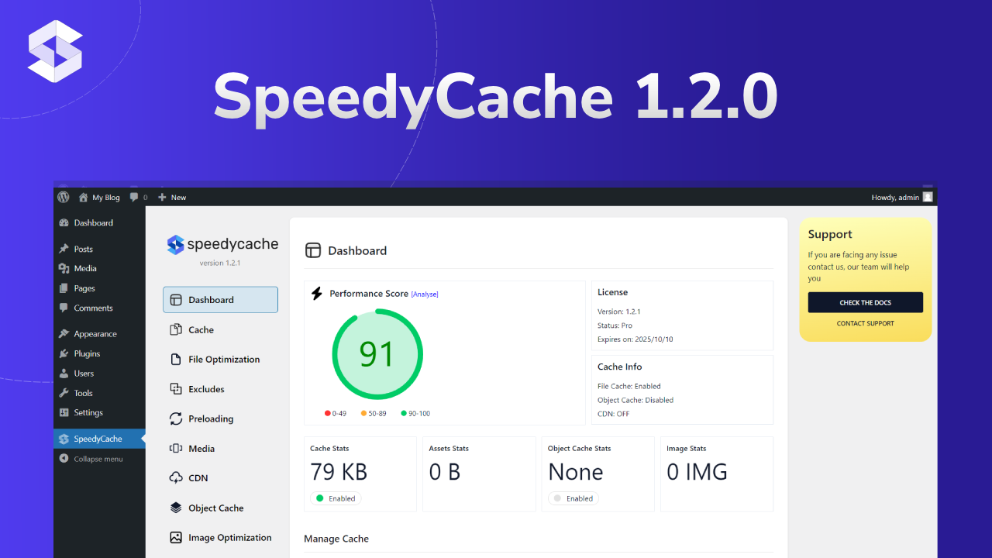Click the Preloading refresh icon
The width and height of the screenshot is (992, 558).
click(176, 418)
